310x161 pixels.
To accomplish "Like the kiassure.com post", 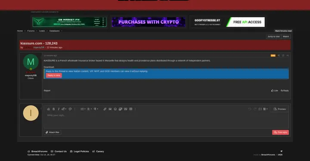I will tap(275, 91).
